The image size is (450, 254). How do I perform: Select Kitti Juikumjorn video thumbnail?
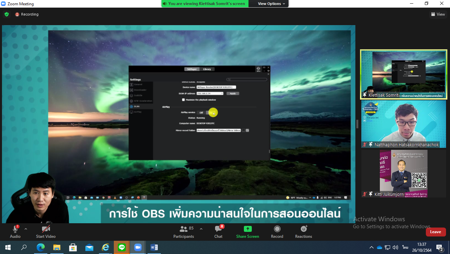(404, 174)
